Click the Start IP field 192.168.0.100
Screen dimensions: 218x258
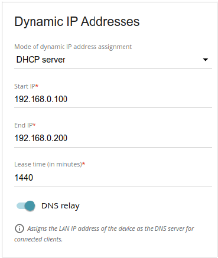[x=113, y=99]
